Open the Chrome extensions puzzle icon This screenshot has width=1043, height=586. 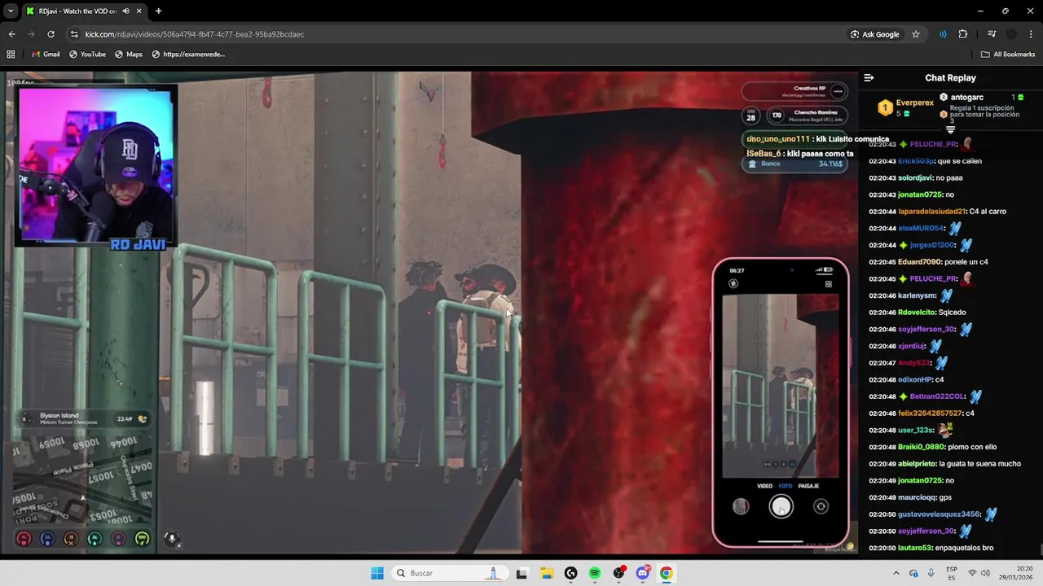pyautogui.click(x=963, y=34)
